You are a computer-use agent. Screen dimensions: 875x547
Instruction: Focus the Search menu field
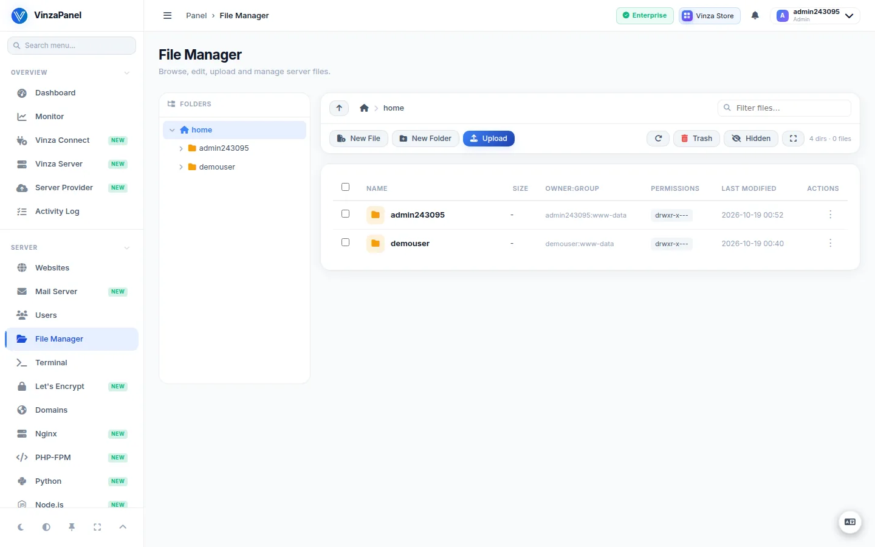pos(72,46)
